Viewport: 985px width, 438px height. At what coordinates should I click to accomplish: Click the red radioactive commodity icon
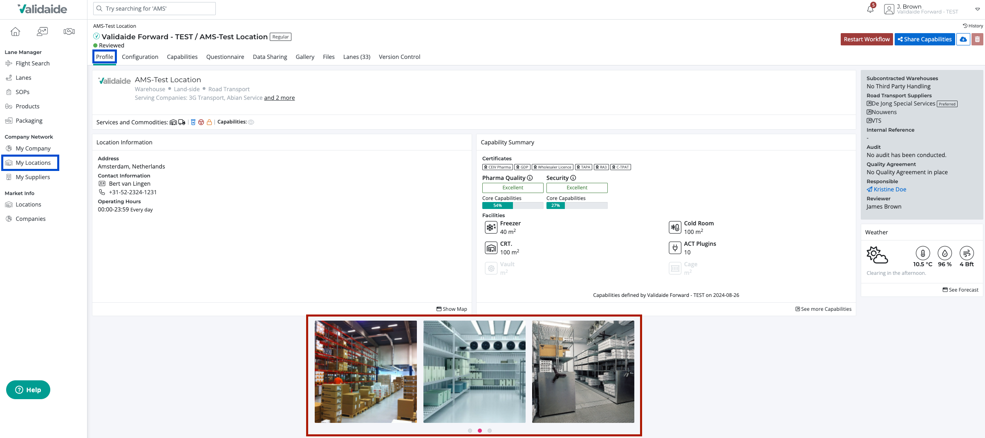[201, 122]
